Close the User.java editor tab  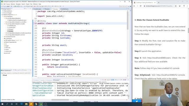pos(59,9)
